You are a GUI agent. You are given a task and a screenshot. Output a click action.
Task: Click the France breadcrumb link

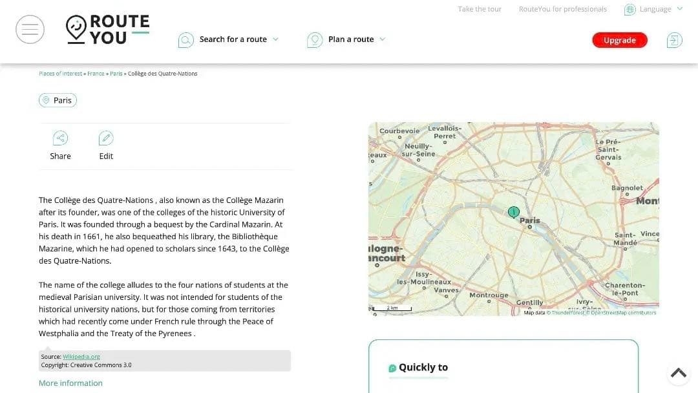coord(96,74)
